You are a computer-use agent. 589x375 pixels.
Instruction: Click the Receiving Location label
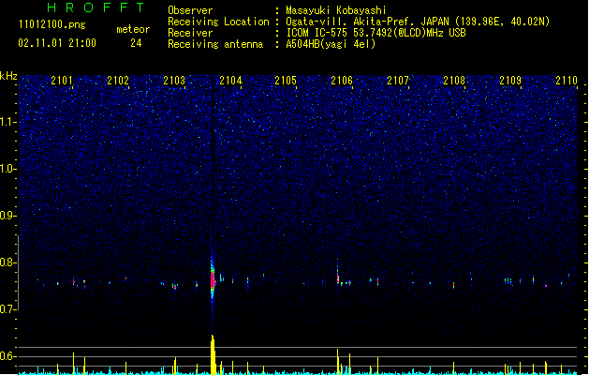(x=218, y=22)
